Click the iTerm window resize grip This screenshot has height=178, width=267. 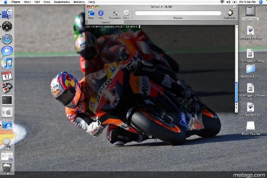pos(236,111)
